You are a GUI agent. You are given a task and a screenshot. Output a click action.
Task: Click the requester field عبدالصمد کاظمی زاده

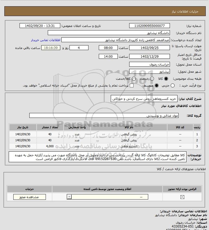116,40
